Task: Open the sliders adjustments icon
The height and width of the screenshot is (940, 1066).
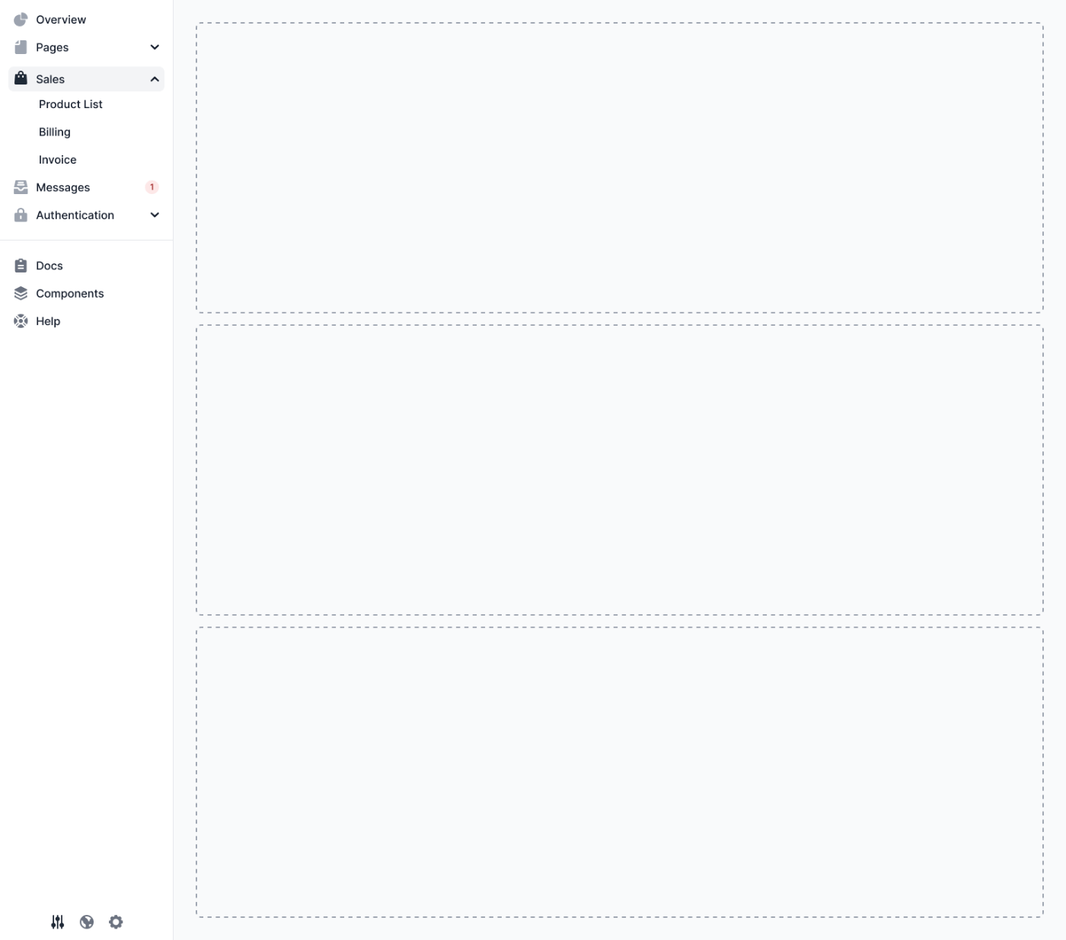Action: pyautogui.click(x=58, y=922)
